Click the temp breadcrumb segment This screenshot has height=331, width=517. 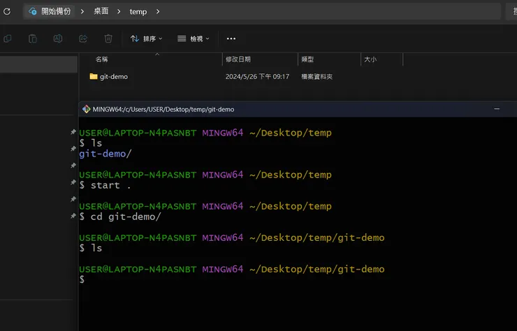point(138,11)
